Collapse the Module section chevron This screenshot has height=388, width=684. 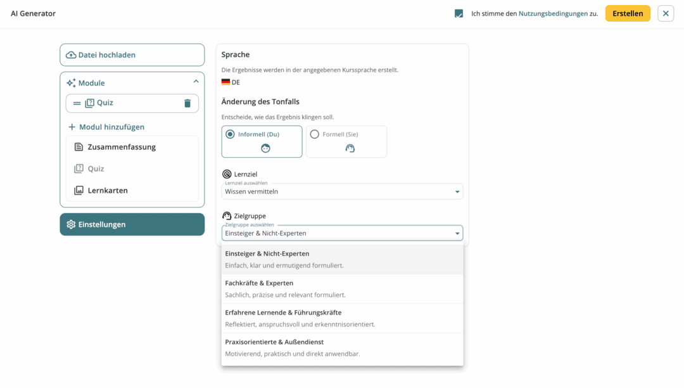click(196, 82)
